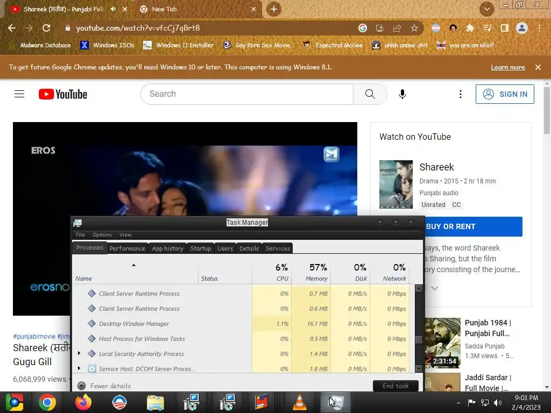The height and width of the screenshot is (413, 551).
Task: Click the BUY OR RENT button
Action: click(x=474, y=226)
